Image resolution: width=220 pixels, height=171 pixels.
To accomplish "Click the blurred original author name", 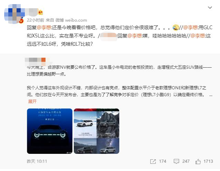I will pos(37,61).
